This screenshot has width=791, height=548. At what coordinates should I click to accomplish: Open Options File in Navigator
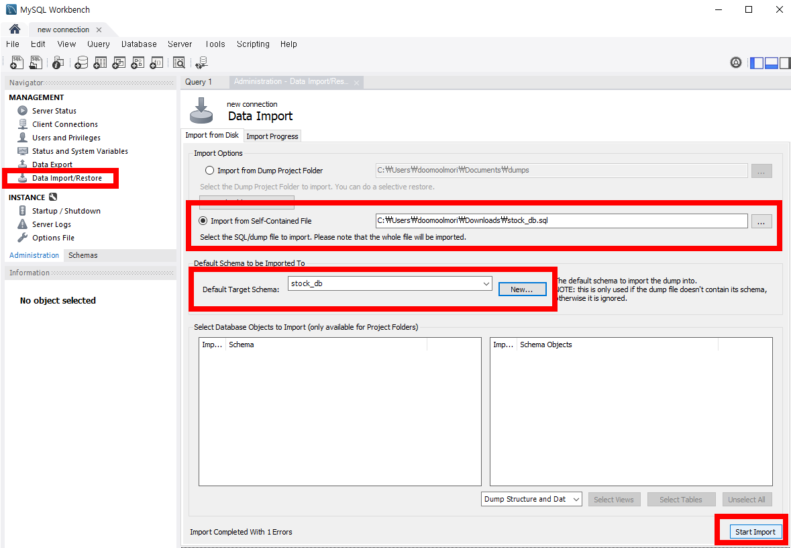coord(54,237)
